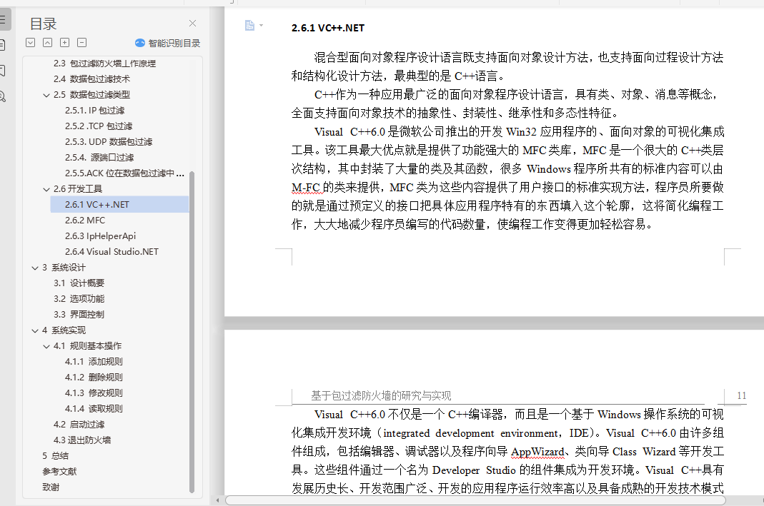
Task: Select the 4 系统实现 heading label
Action: [64, 330]
